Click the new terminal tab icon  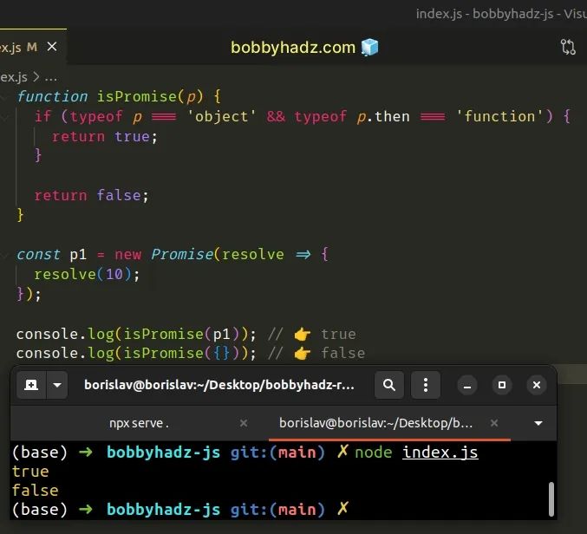[31, 385]
